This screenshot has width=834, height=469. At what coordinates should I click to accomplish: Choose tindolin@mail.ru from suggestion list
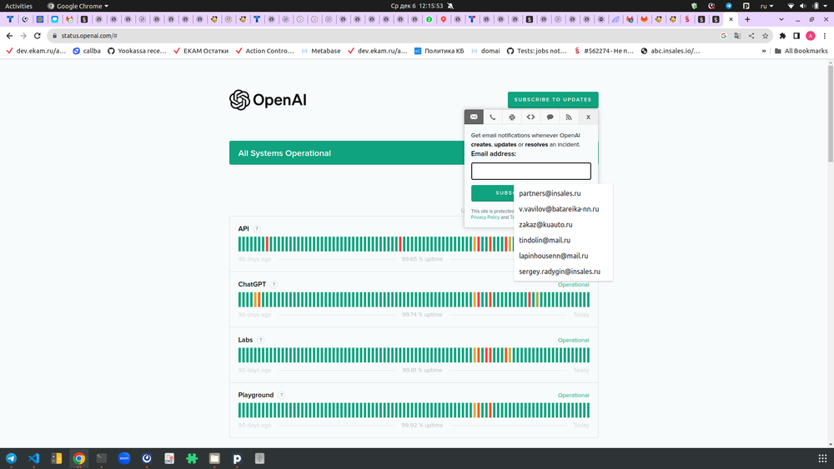(x=545, y=241)
